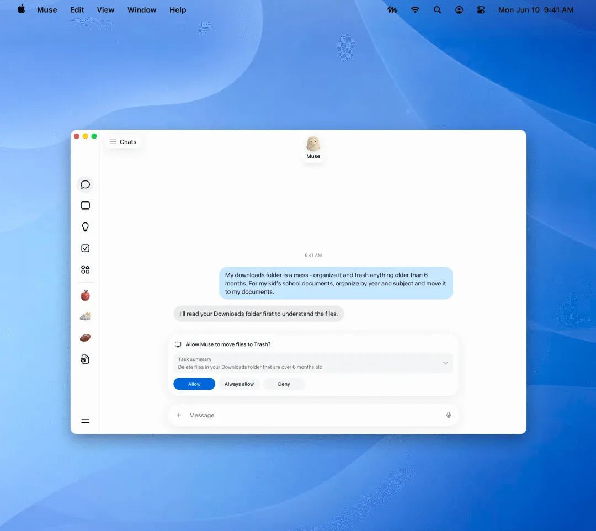Screen dimensions: 596x531
Task: Open the chat bubble sidebar icon
Action: pos(85,185)
